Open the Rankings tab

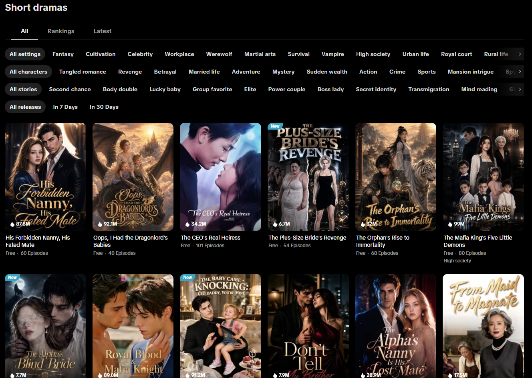[61, 31]
